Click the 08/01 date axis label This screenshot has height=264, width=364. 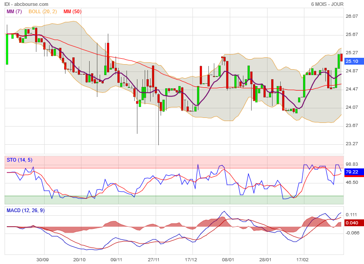[x=228, y=260]
